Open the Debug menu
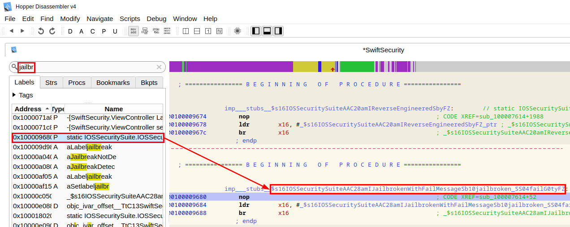 [156, 19]
